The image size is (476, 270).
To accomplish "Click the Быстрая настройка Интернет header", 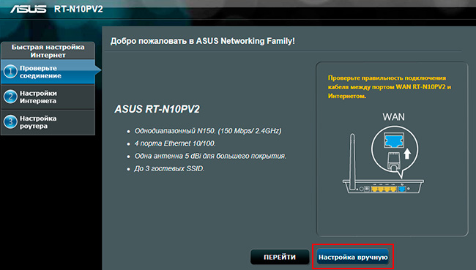I will coord(48,50).
